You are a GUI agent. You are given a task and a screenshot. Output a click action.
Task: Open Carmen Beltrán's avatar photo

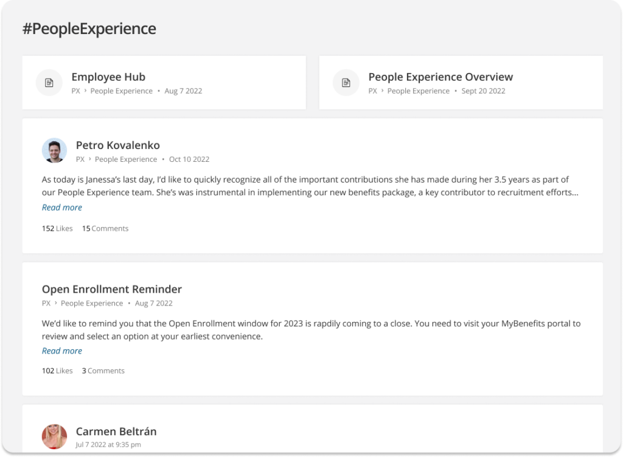point(54,436)
